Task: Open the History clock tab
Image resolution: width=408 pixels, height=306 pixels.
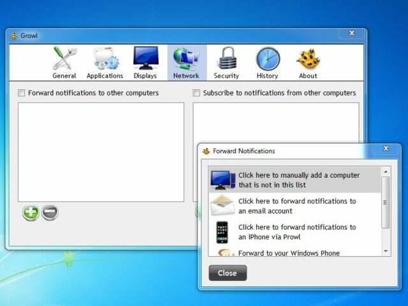Action: [x=267, y=62]
